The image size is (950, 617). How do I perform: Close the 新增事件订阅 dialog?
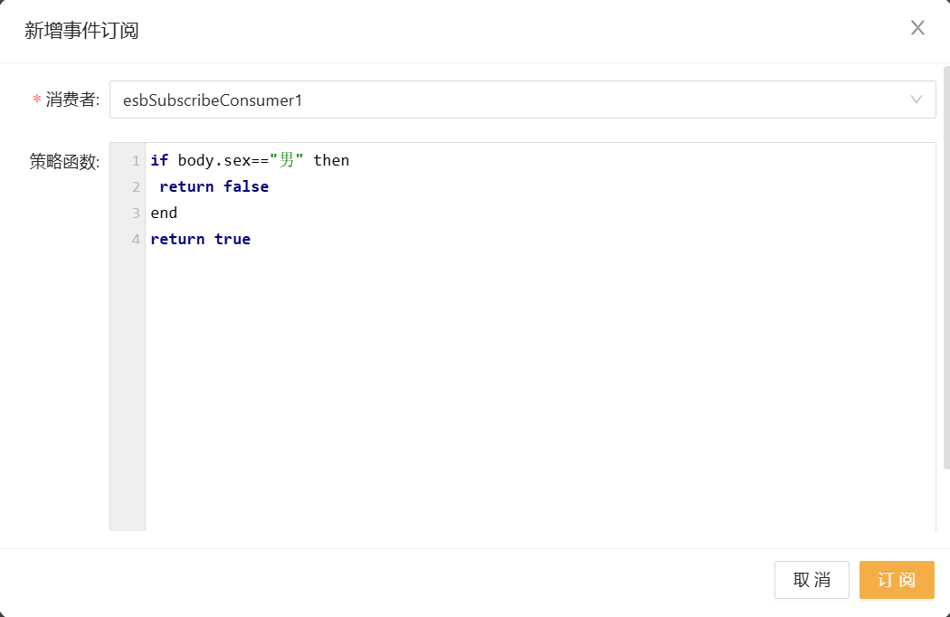(x=917, y=28)
